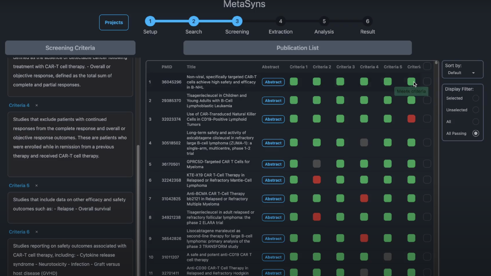Edit the Criteria 5 description text box
The image size is (491, 276).
pyautogui.click(x=70, y=208)
